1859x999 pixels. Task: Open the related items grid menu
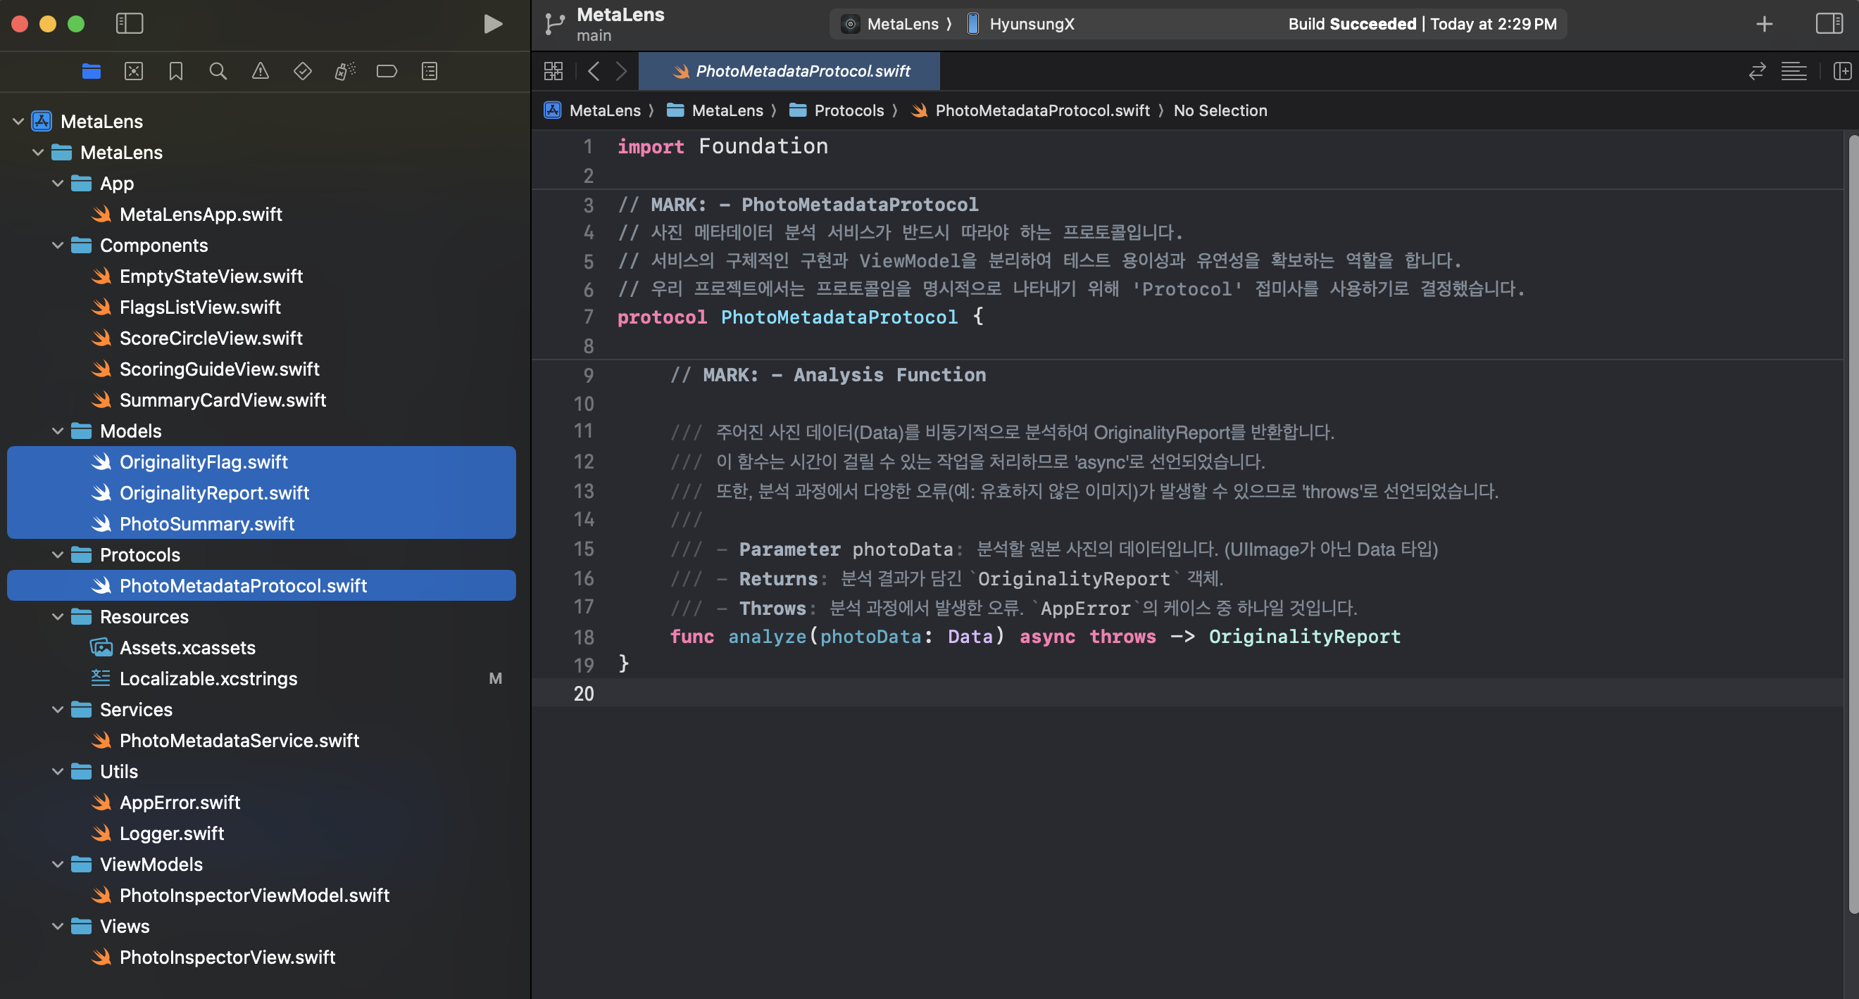pyautogui.click(x=553, y=70)
